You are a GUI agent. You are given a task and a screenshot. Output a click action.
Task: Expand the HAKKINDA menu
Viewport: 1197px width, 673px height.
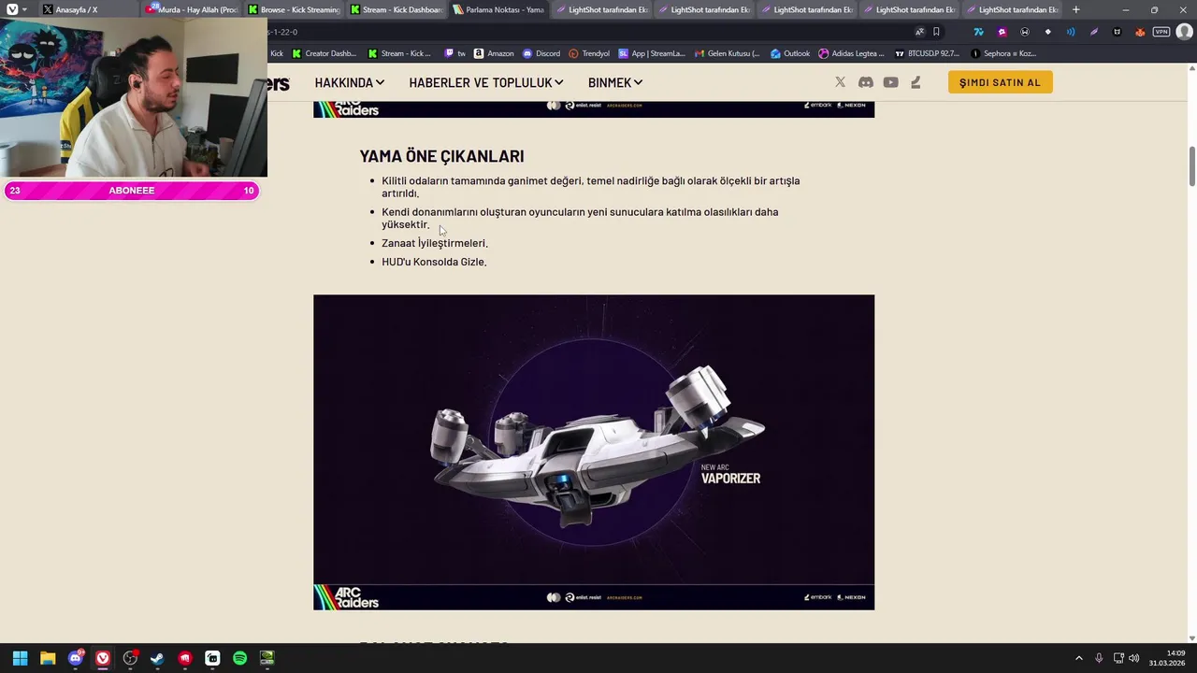tap(349, 82)
